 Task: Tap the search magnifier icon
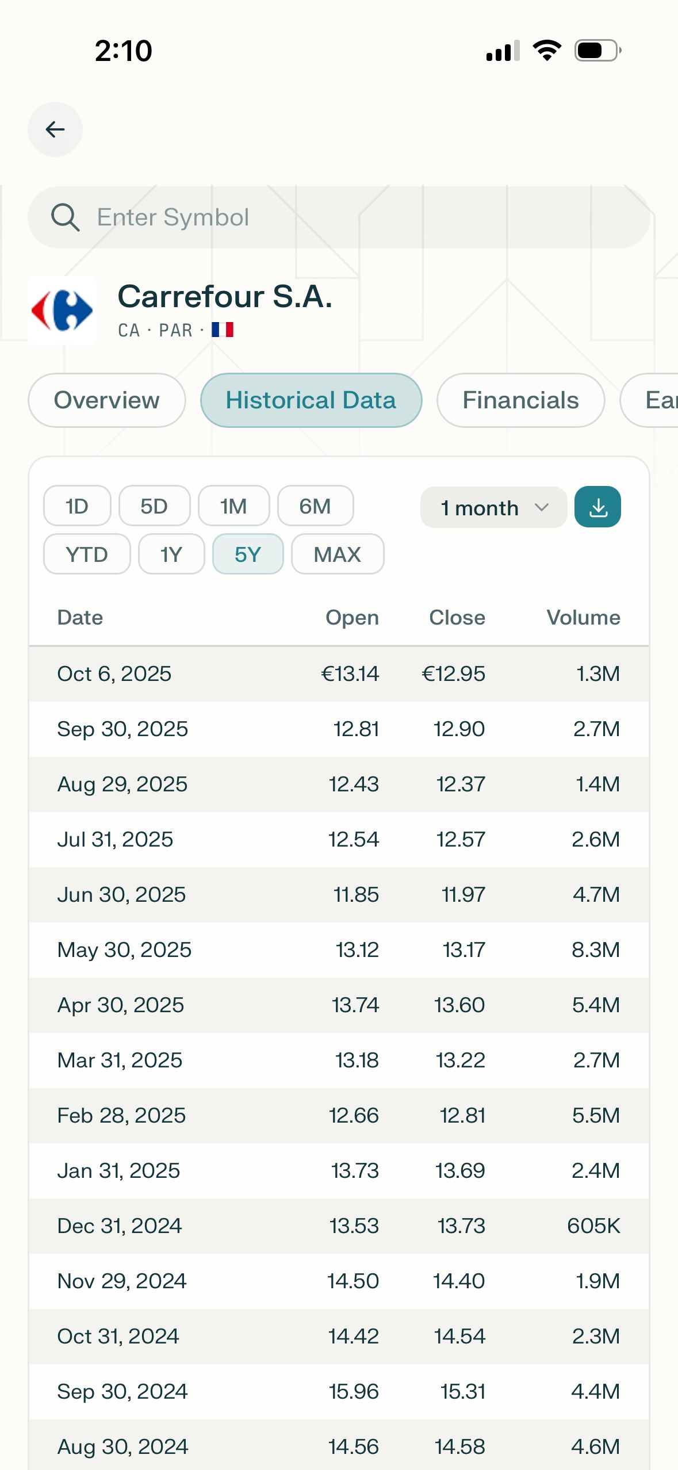65,217
